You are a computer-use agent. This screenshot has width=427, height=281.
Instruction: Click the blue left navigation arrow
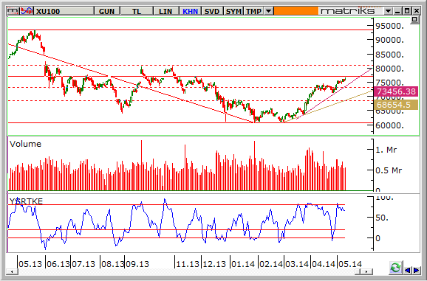coord(407,270)
